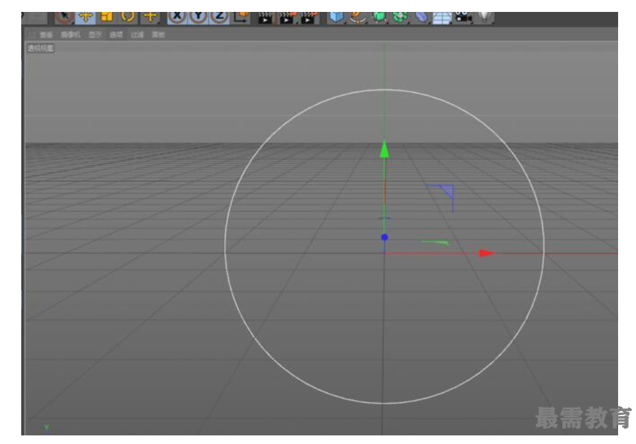Open the 过滤 viewport menu
The image size is (636, 444).
(137, 35)
